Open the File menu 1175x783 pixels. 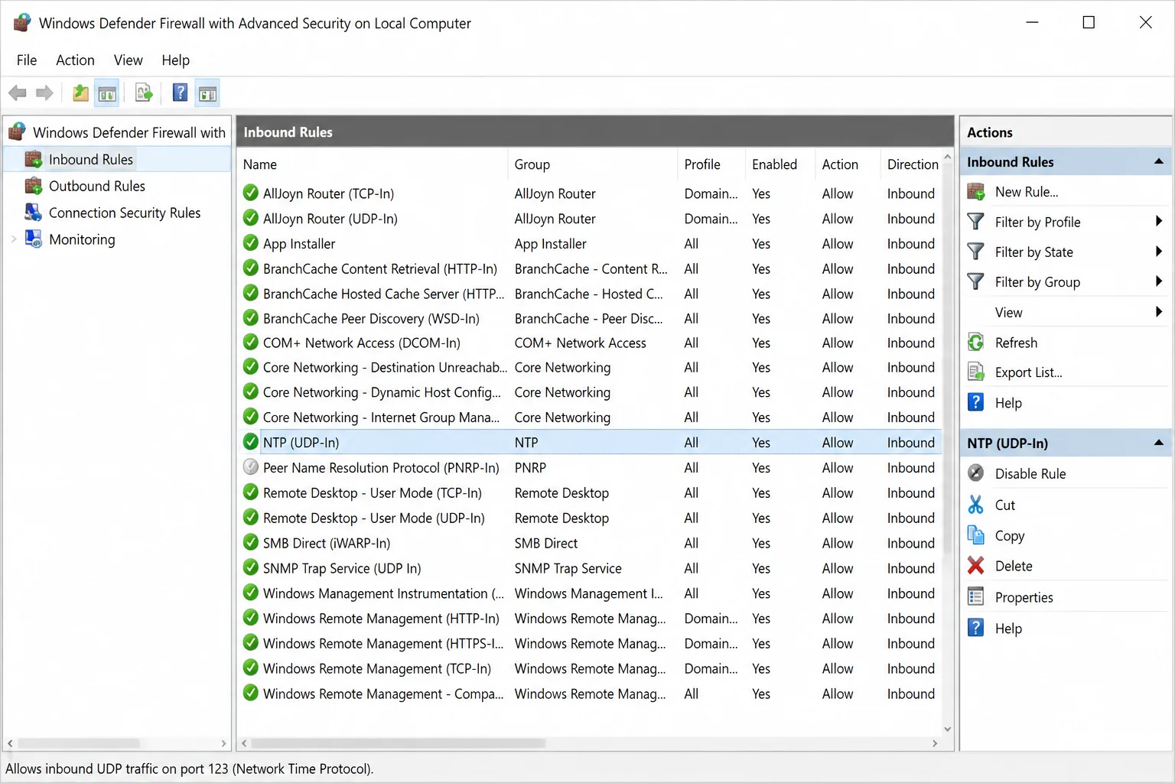[27, 60]
